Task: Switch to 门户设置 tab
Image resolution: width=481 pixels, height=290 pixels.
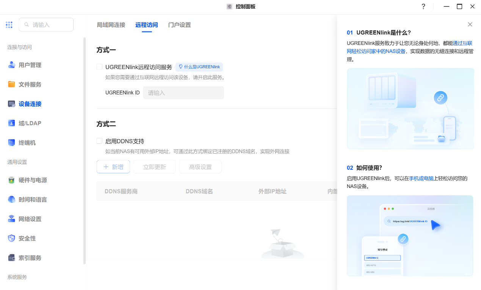Action: 180,25
